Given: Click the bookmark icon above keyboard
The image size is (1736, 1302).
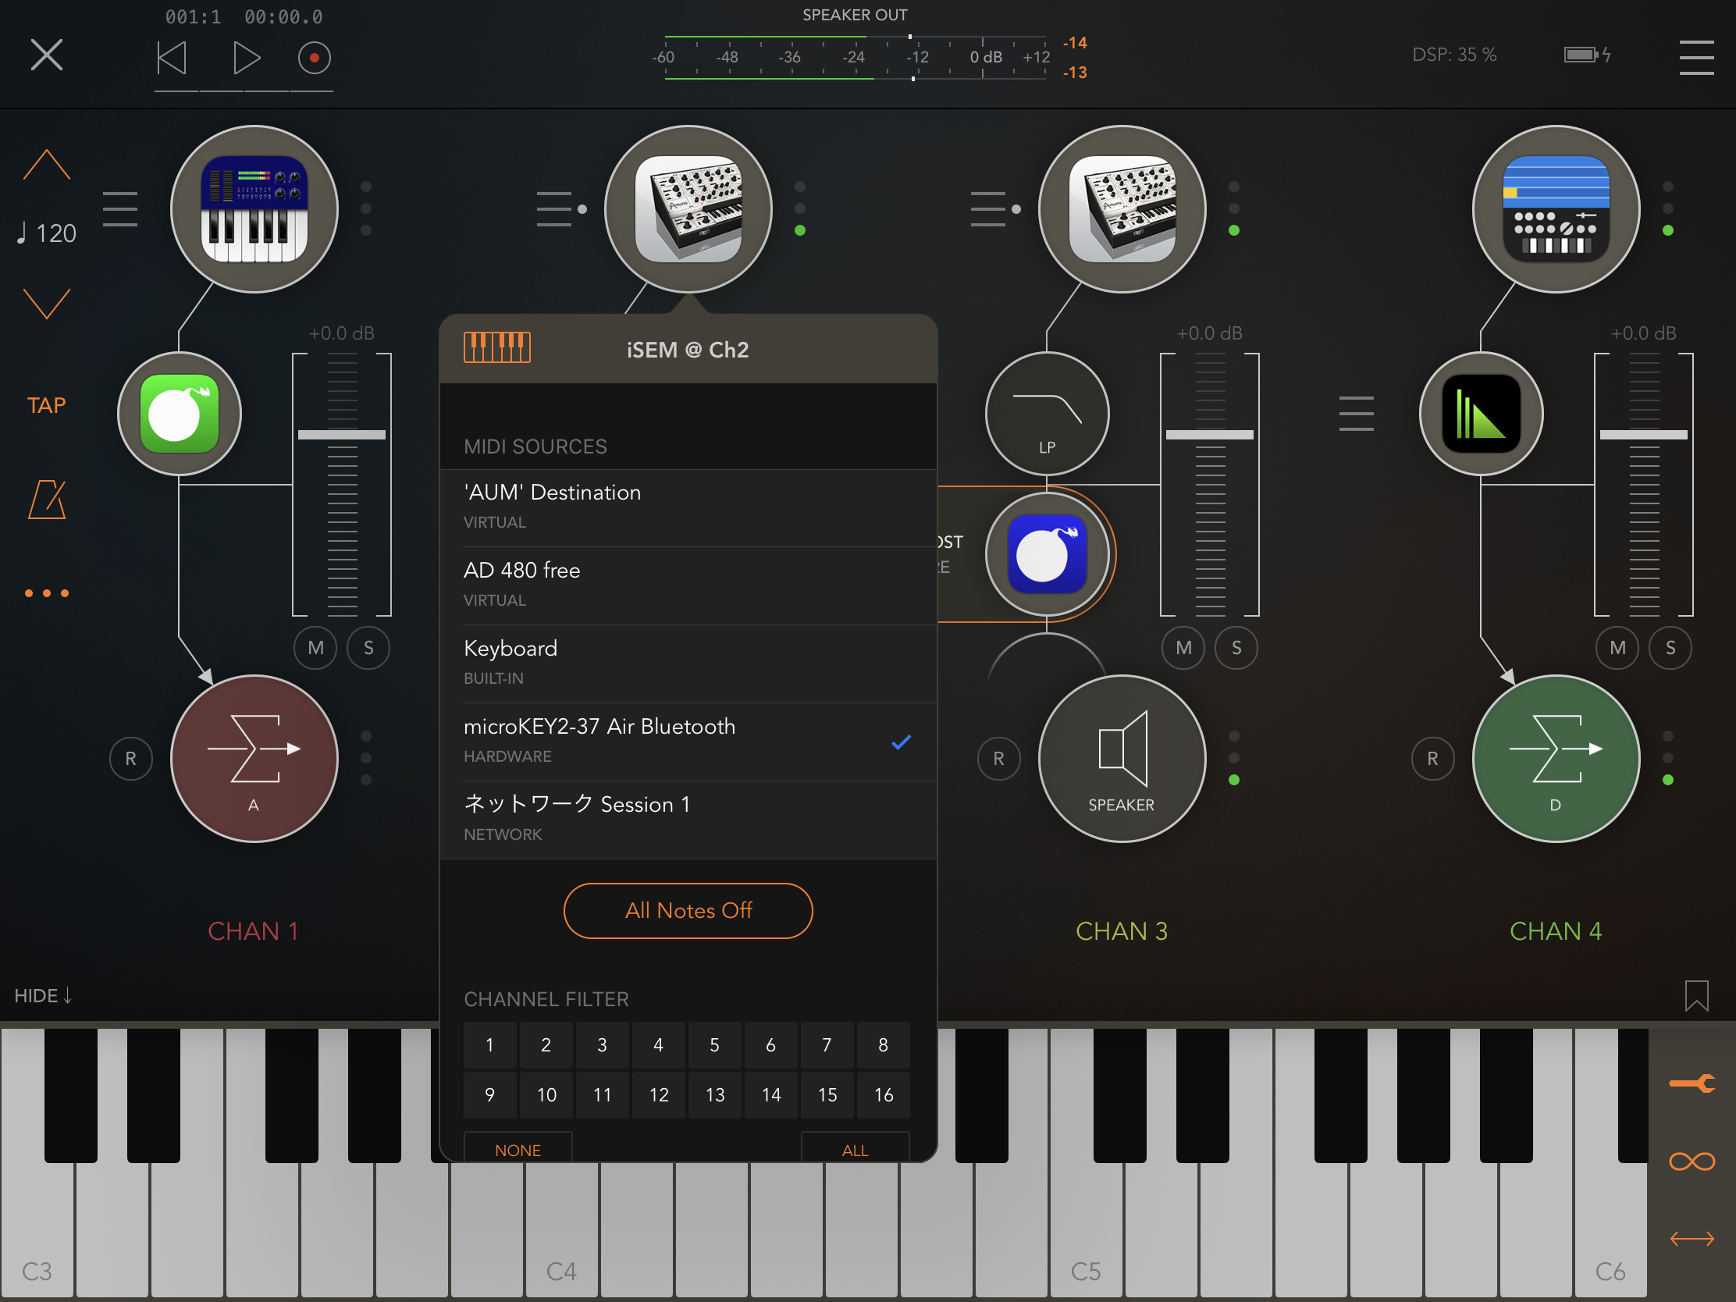Looking at the screenshot, I should point(1696,995).
